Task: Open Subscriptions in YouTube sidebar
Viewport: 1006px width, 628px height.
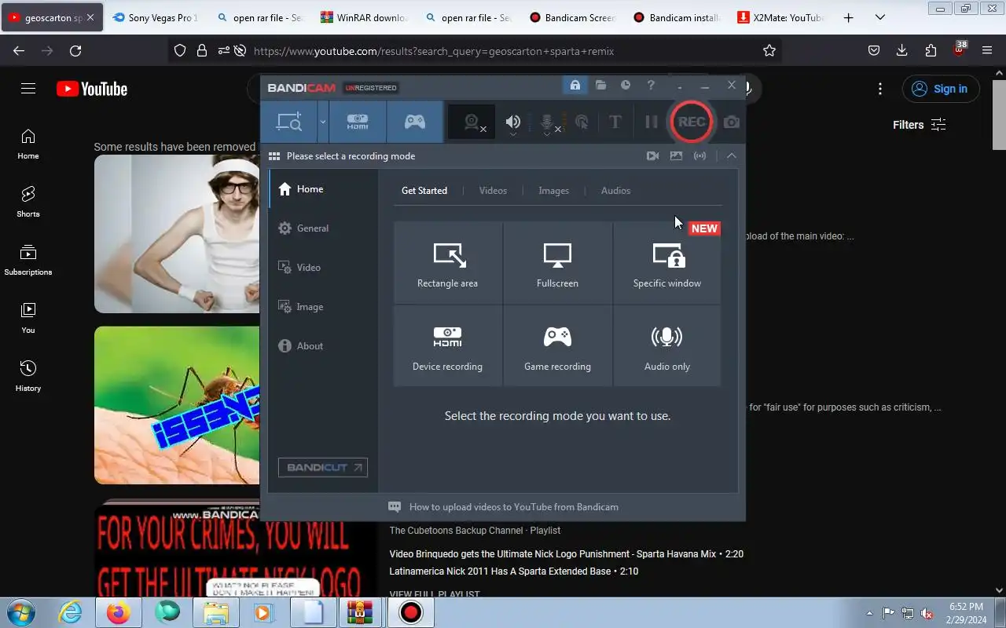Action: 28,259
